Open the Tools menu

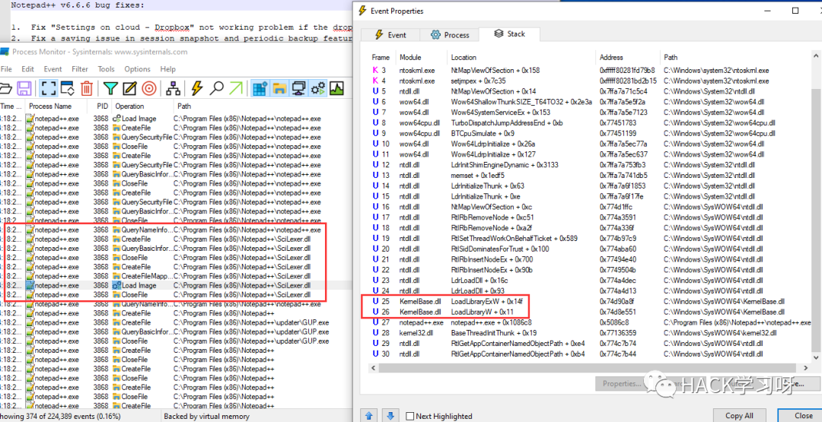[x=107, y=69]
